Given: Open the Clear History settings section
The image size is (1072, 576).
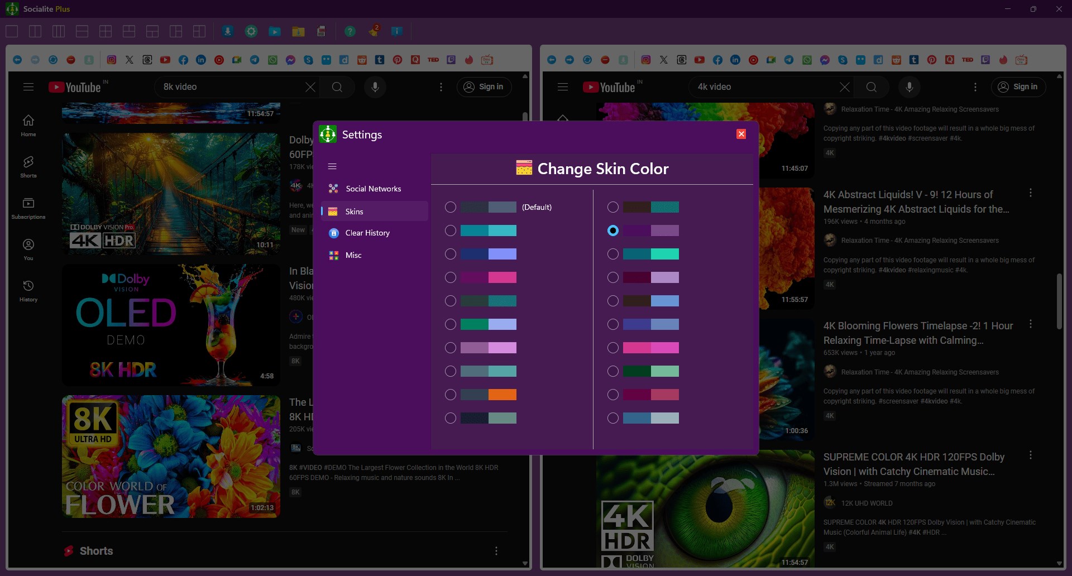Looking at the screenshot, I should (368, 233).
